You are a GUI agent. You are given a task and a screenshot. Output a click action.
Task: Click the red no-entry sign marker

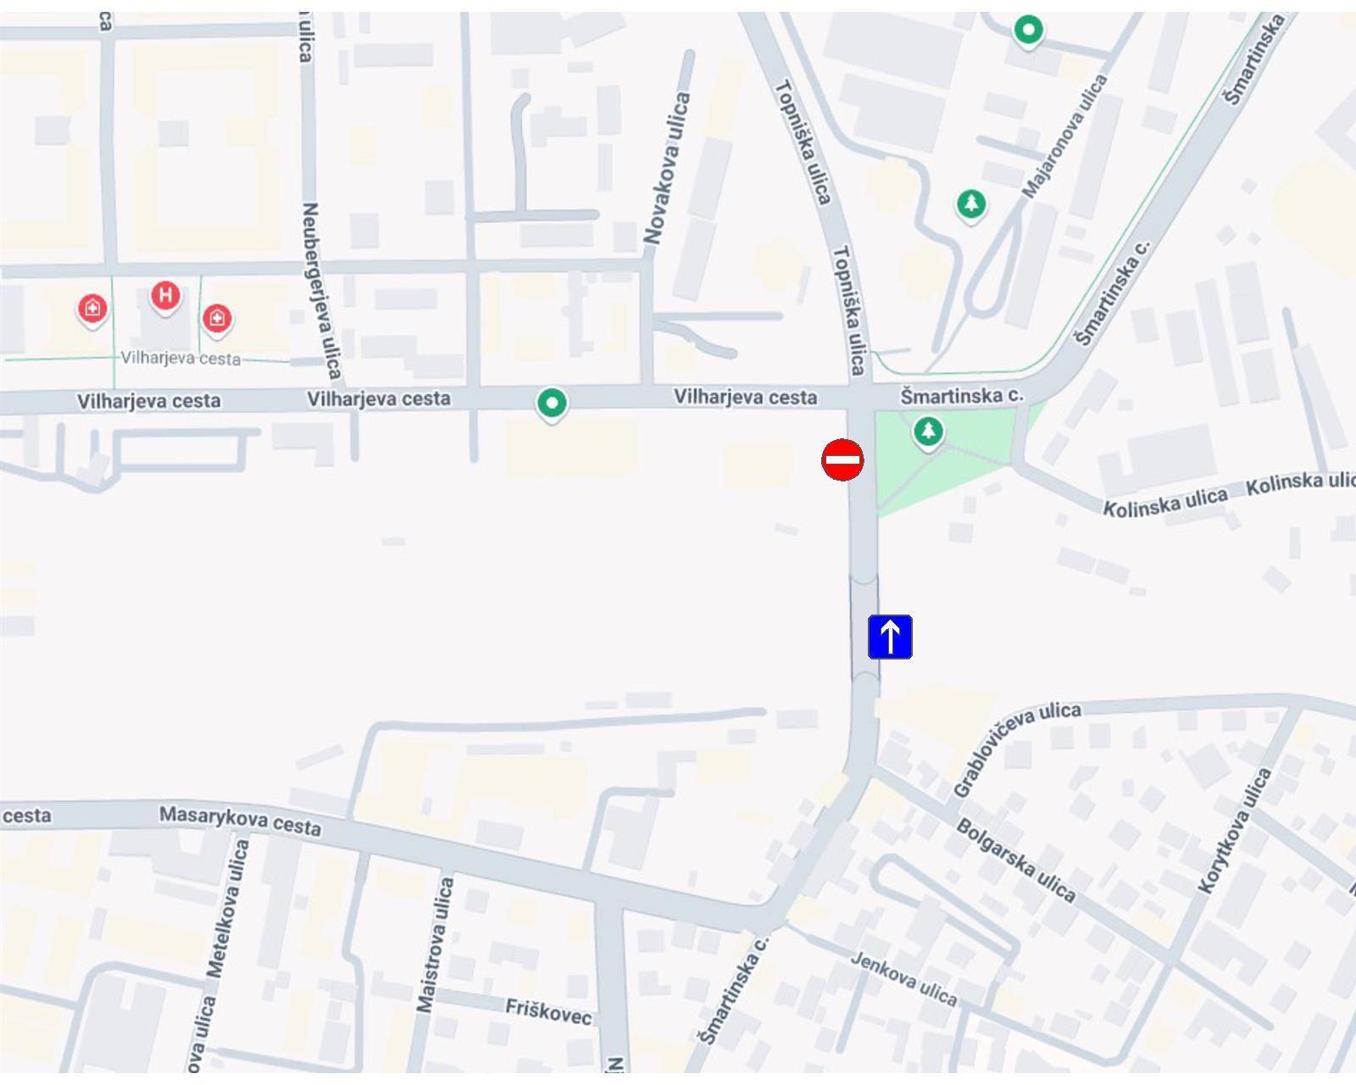pyautogui.click(x=842, y=460)
